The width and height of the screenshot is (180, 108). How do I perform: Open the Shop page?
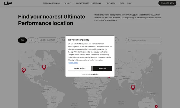(x=129, y=3)
